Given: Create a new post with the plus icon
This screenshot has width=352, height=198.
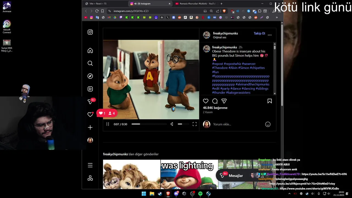Looking at the screenshot, I should (x=90, y=127).
